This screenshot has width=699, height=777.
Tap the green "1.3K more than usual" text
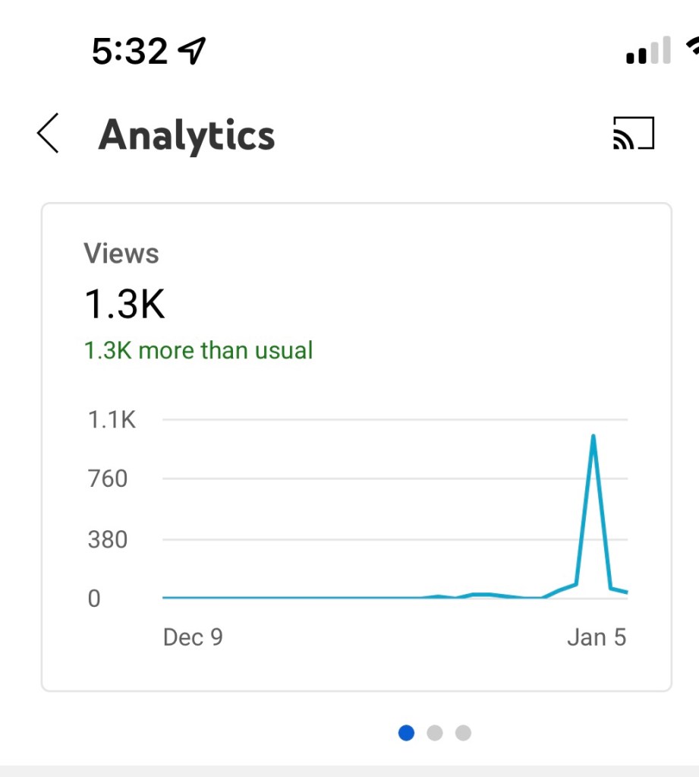[x=198, y=351]
